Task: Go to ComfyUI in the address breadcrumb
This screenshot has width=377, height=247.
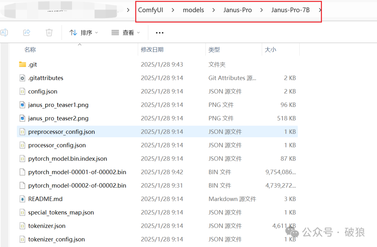Action: coord(150,10)
